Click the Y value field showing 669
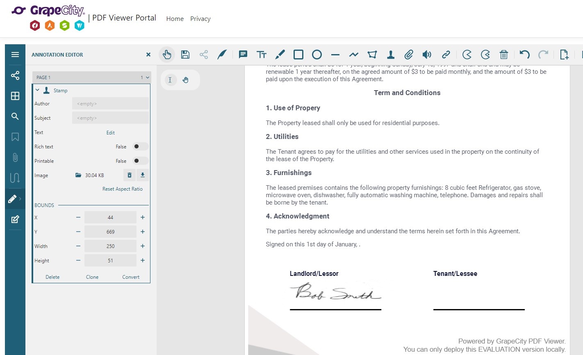 110,232
